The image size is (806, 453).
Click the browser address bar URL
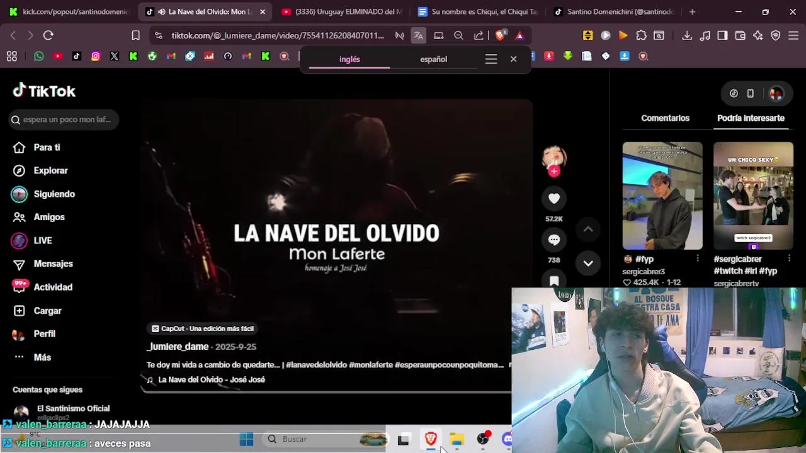(278, 35)
